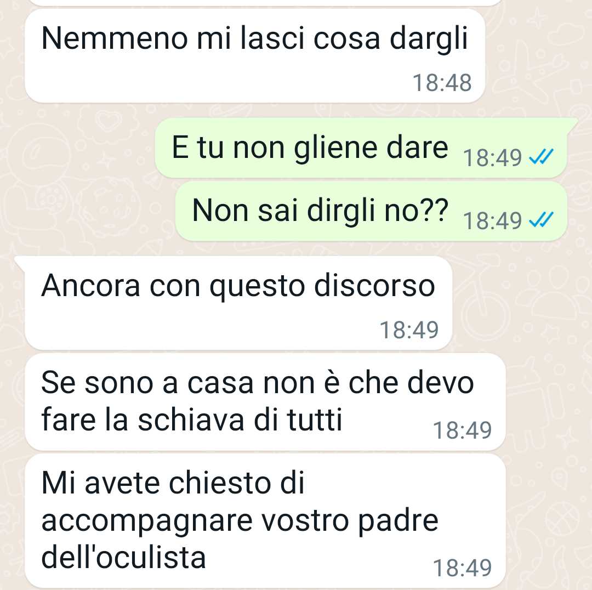Tap timestamp on the 'schiava di tutti' message

[462, 430]
